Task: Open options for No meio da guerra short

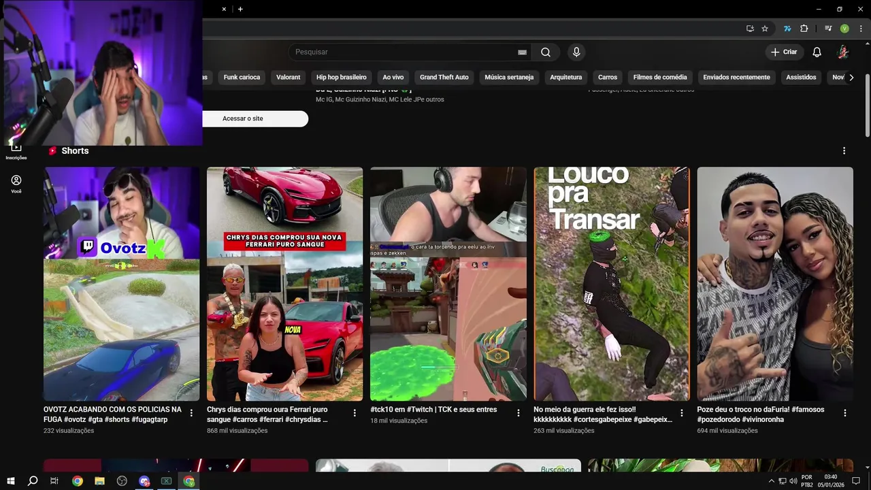Action: (681, 413)
